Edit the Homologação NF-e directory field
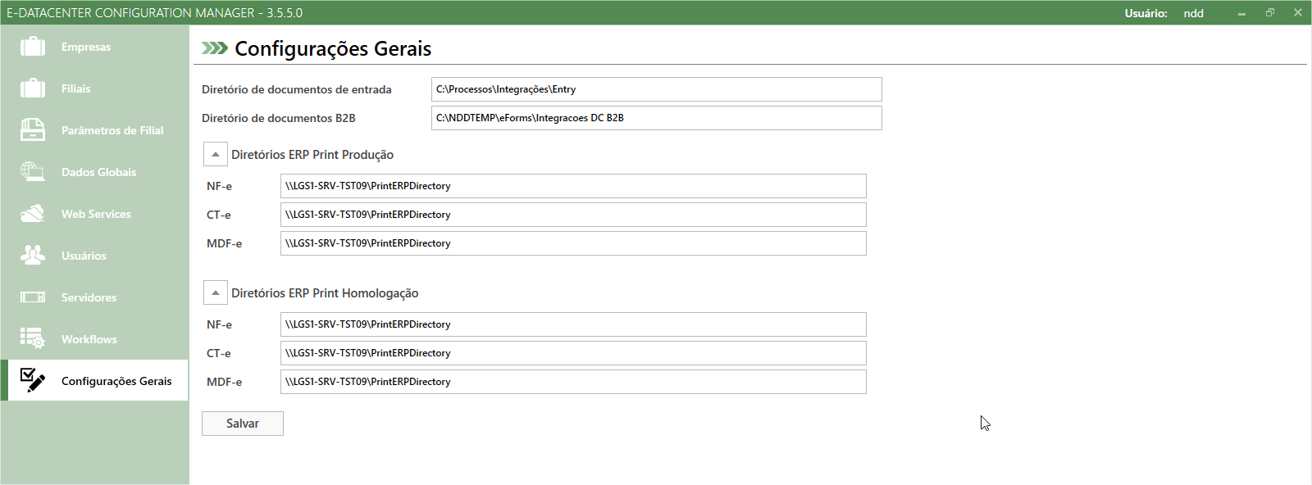Image resolution: width=1312 pixels, height=485 pixels. click(573, 324)
